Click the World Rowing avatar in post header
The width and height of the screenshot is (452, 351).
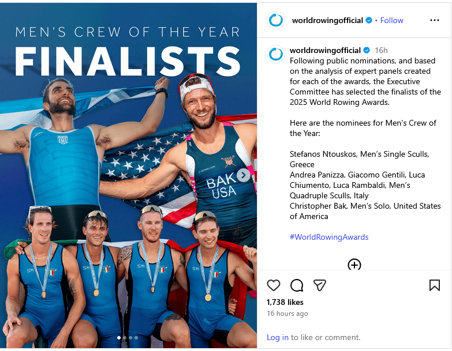pos(276,20)
